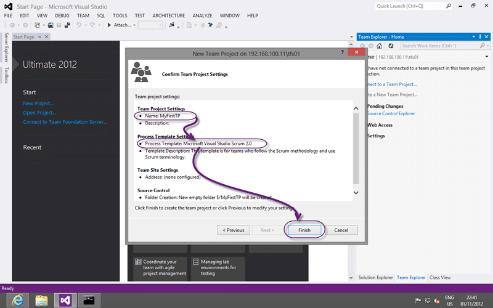The height and width of the screenshot is (308, 493).
Task: Click the settings list scrollbar up arrow
Action: [x=356, y=108]
